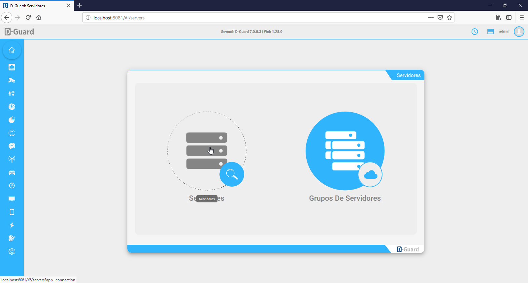
Task: Open the vehicle car sidebar icon
Action: point(12,172)
